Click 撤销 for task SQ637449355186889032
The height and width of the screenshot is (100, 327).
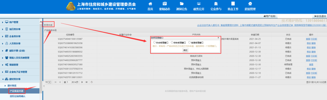314,52
